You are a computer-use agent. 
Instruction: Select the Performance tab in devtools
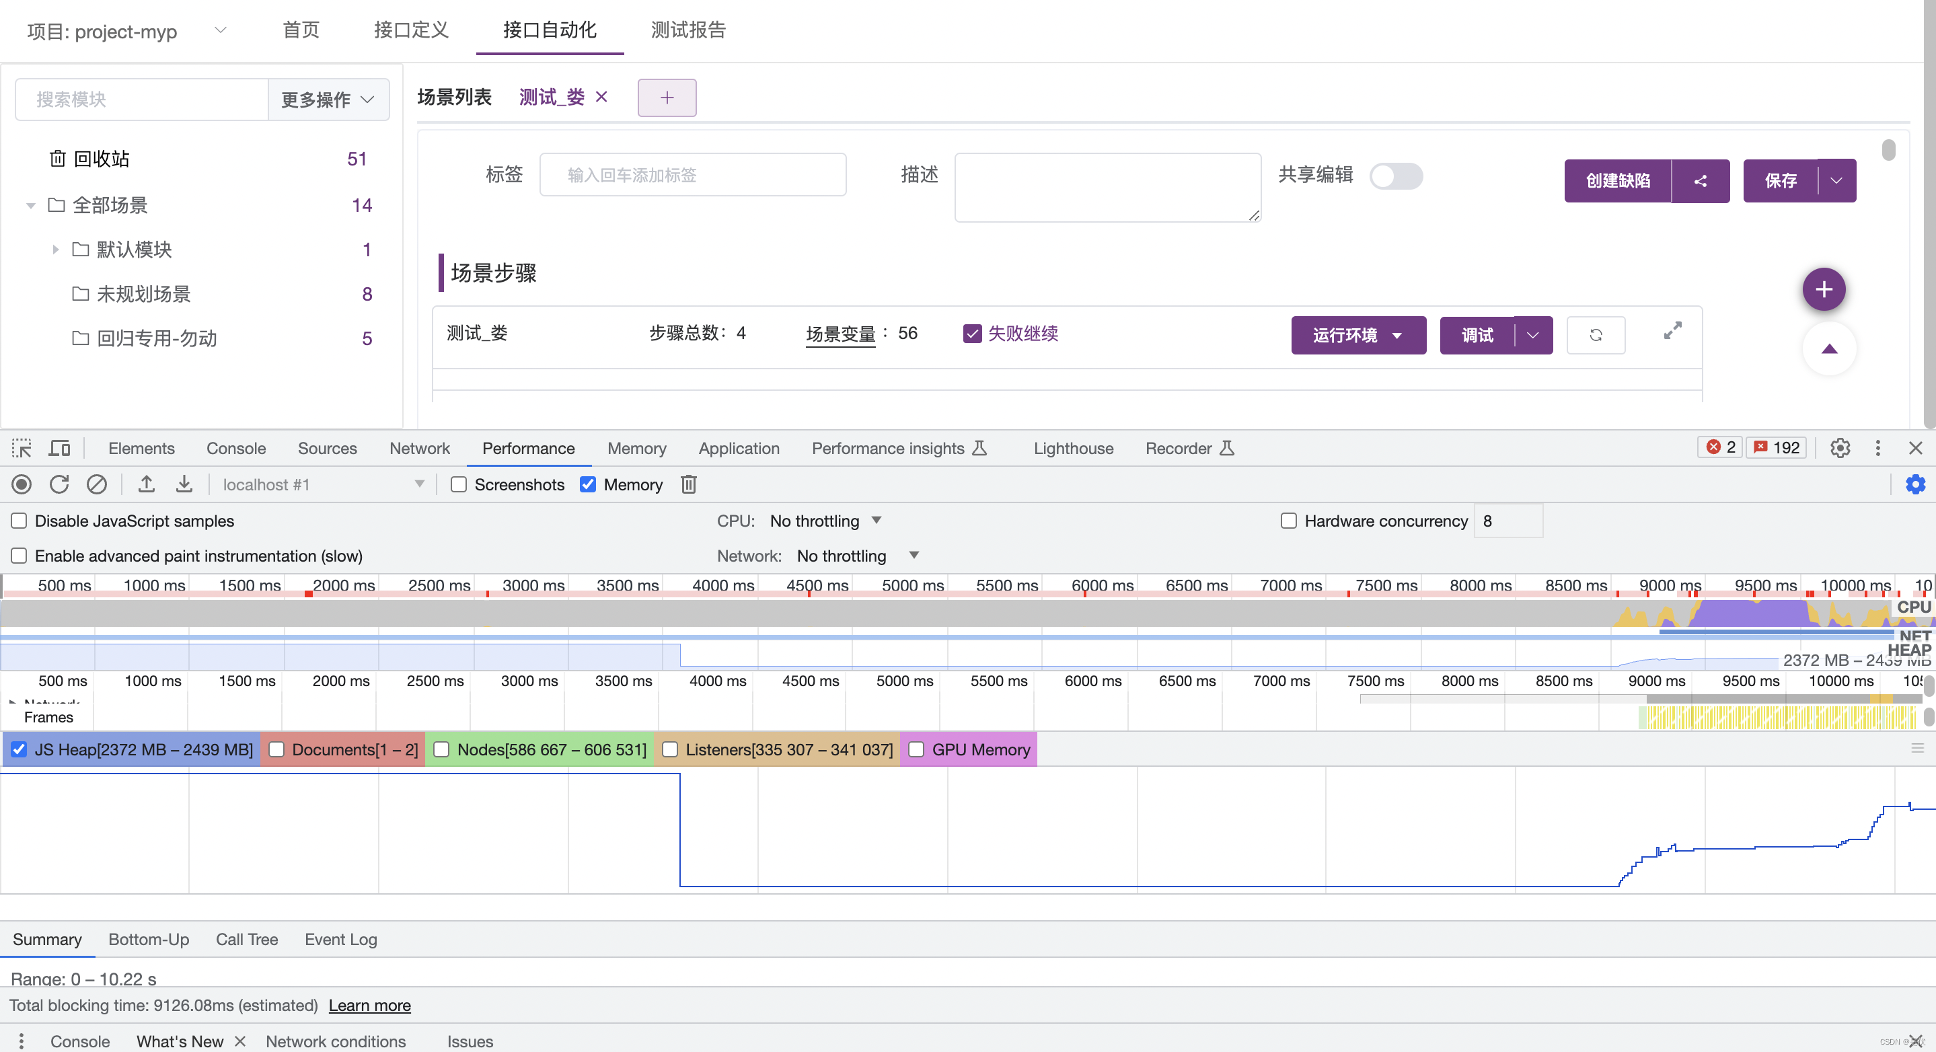[528, 447]
